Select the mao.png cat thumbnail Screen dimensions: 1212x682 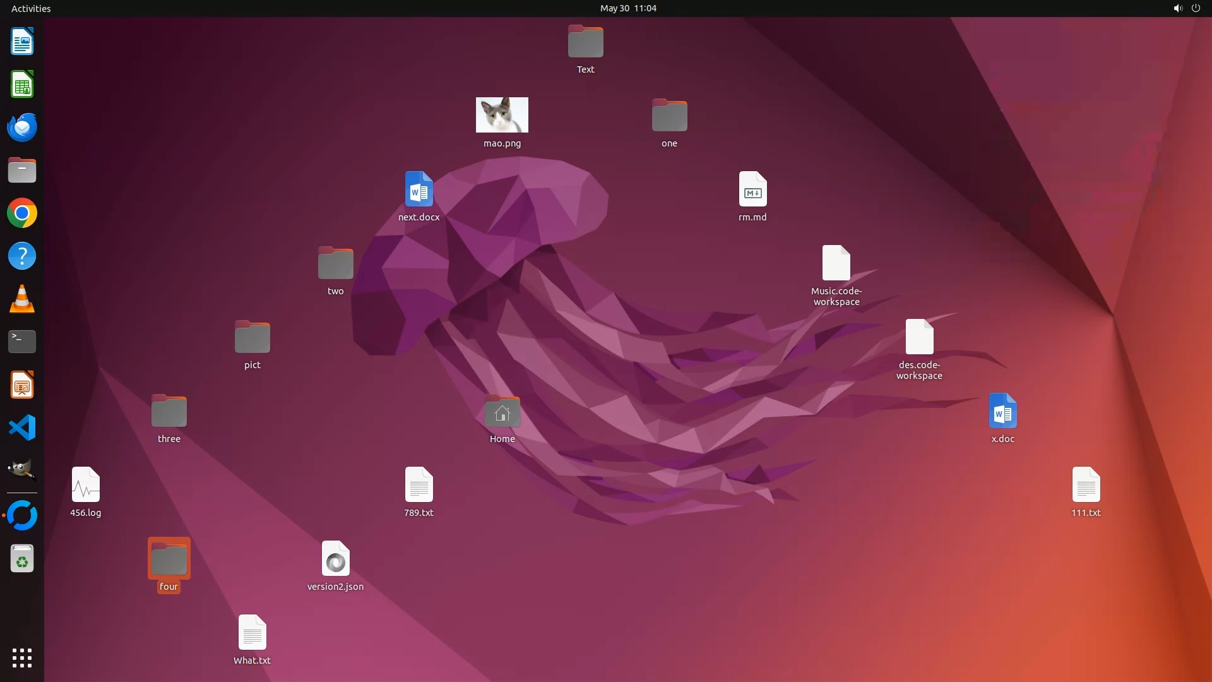502,115
